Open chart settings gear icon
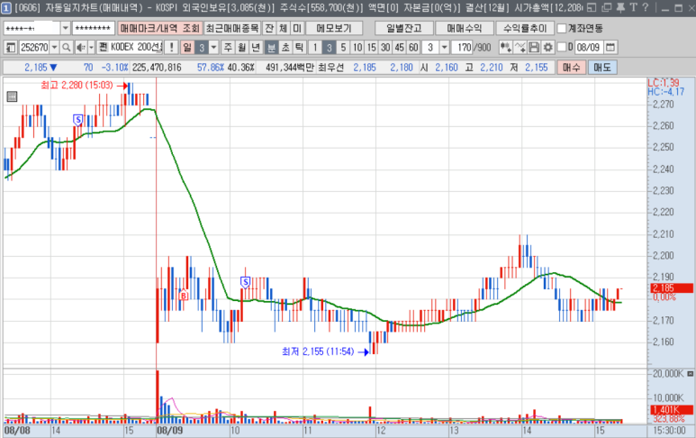 pyautogui.click(x=547, y=47)
